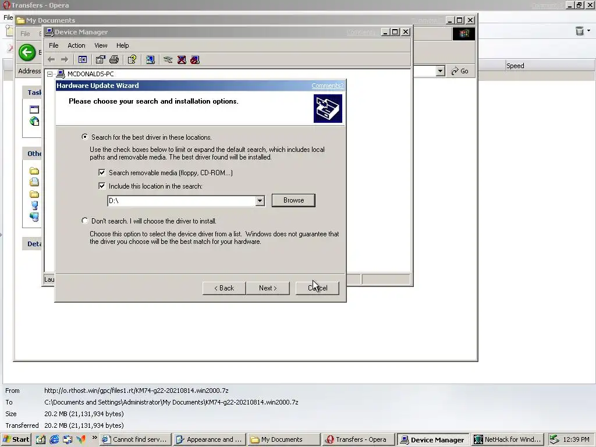Toggle the console tree show/hide toolbar icon
Screen dimensions: 596x447
coord(83,60)
